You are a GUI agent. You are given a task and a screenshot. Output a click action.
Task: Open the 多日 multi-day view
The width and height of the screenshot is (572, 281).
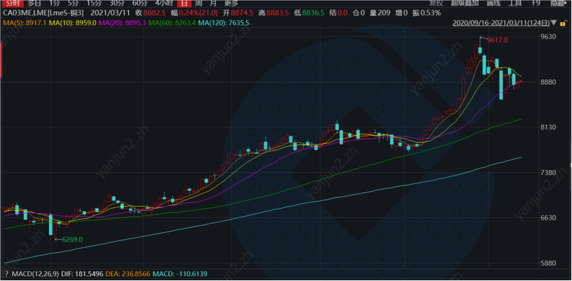[x=35, y=3]
